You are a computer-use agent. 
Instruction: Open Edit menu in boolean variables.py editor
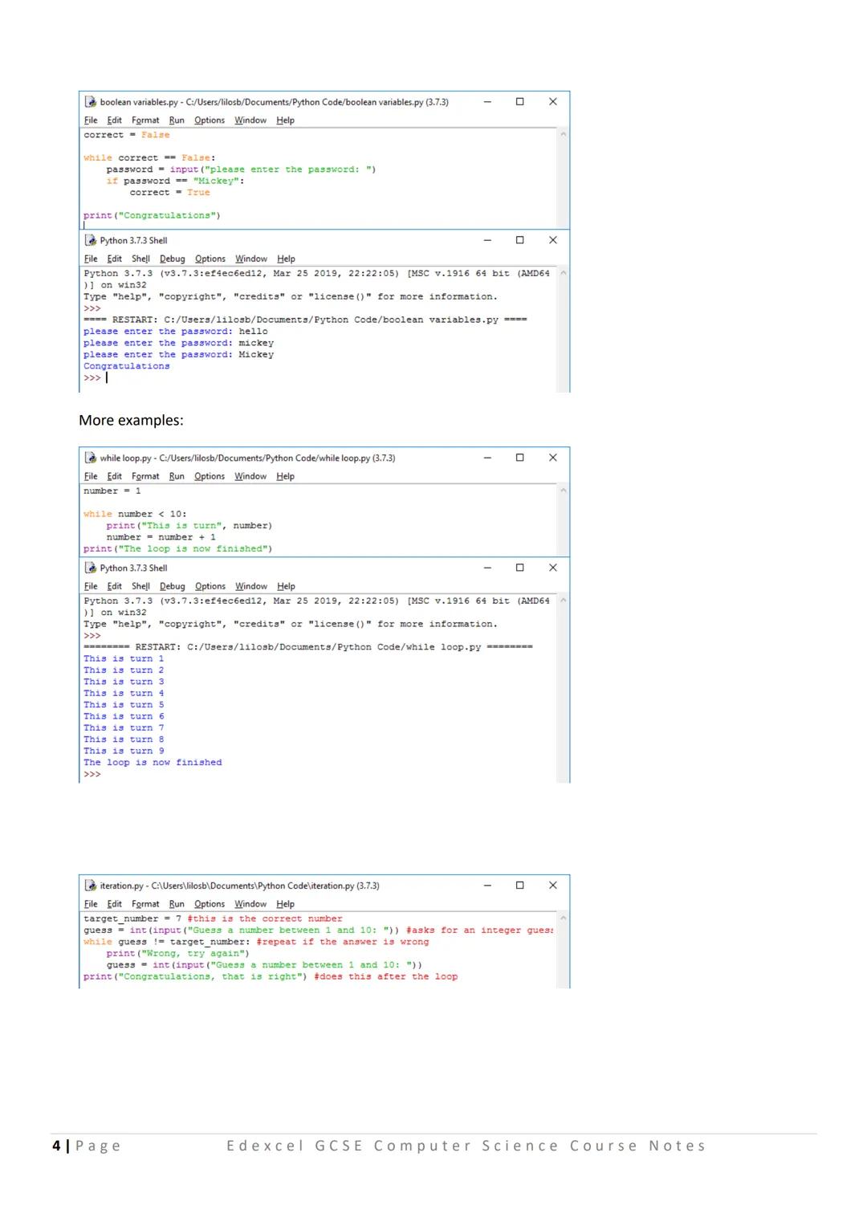click(x=115, y=120)
